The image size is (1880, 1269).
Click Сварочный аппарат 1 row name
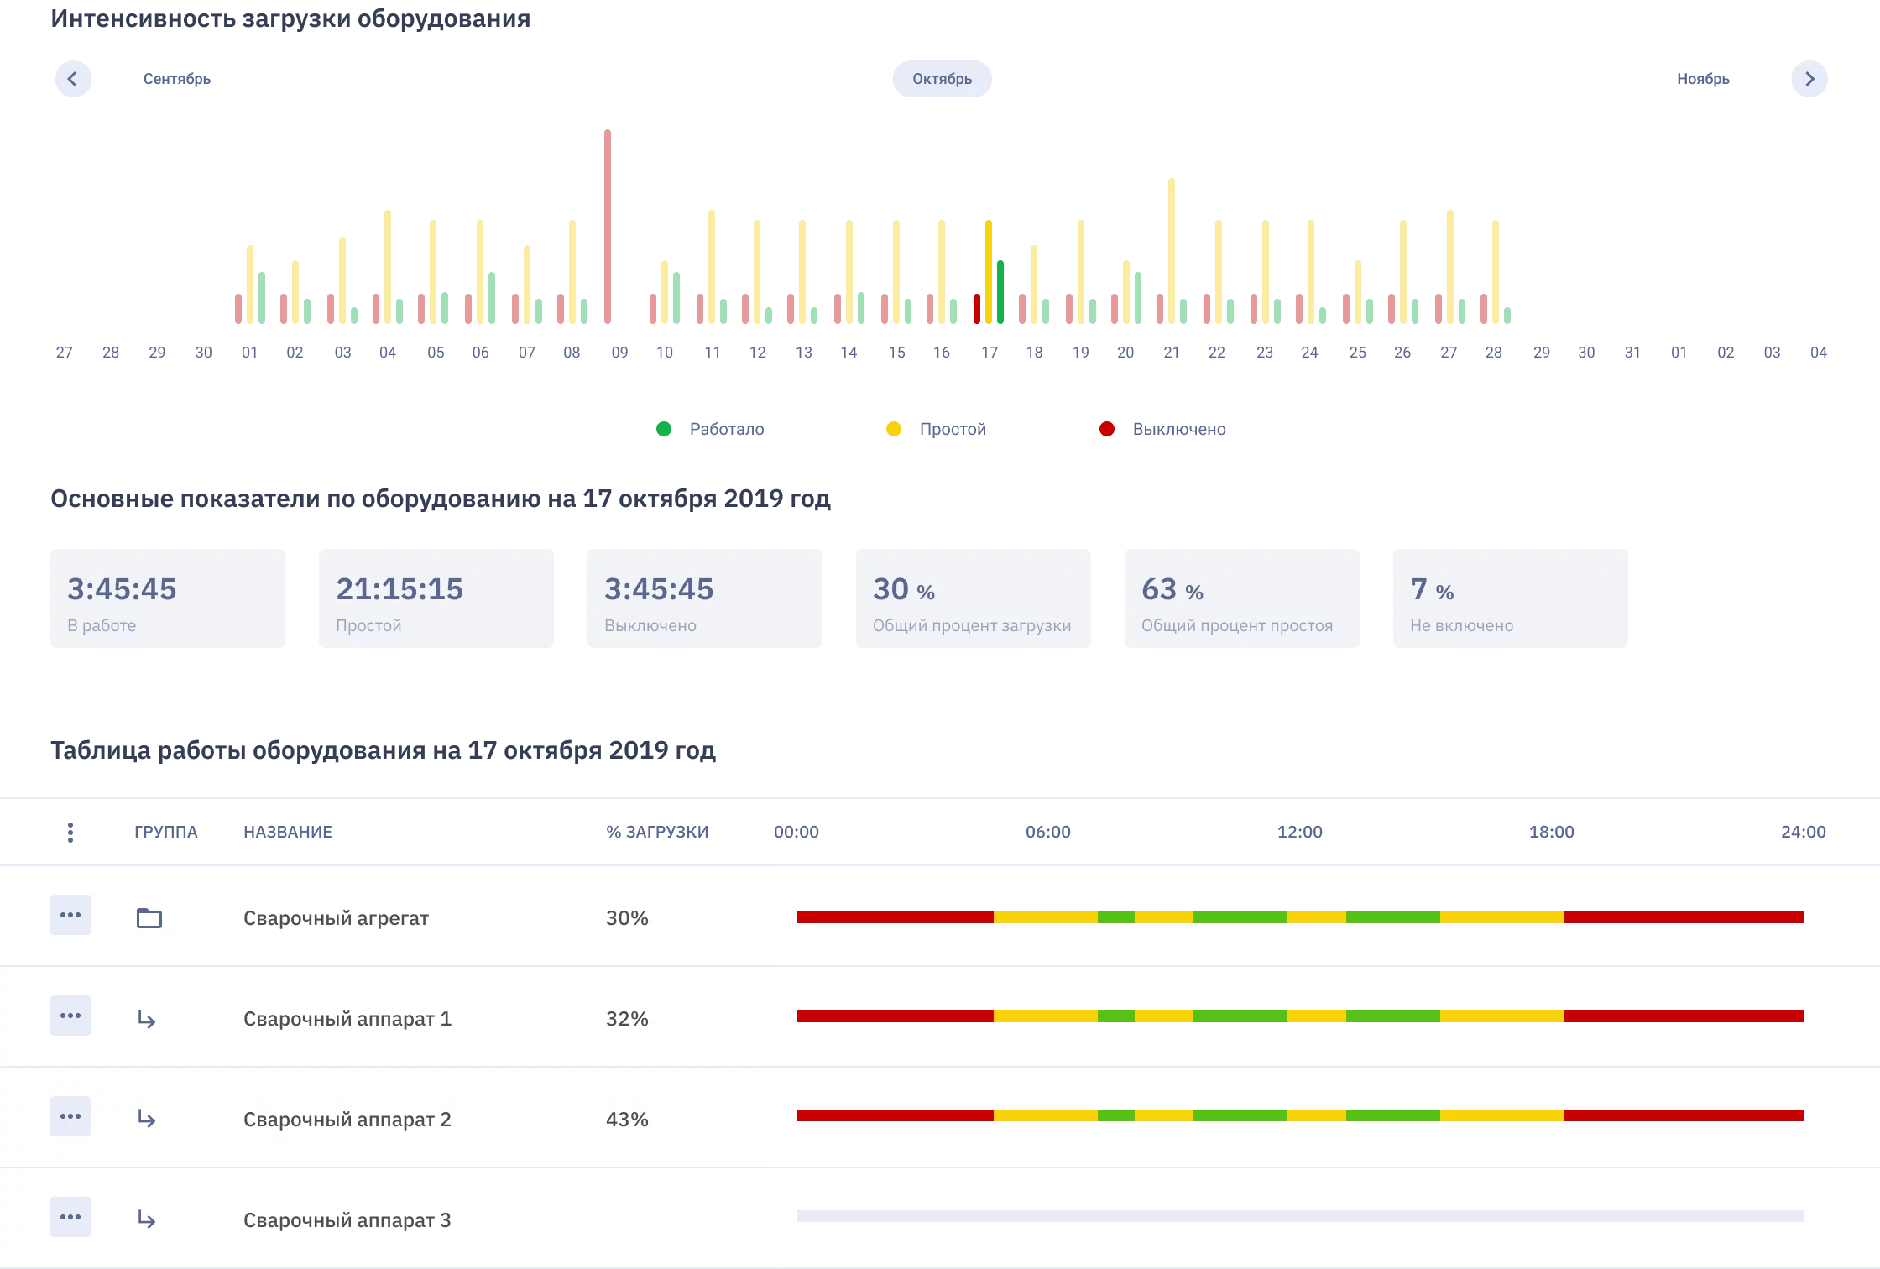pos(347,1019)
